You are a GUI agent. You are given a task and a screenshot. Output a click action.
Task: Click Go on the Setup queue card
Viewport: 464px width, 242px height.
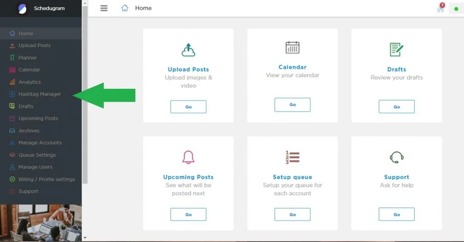292,214
